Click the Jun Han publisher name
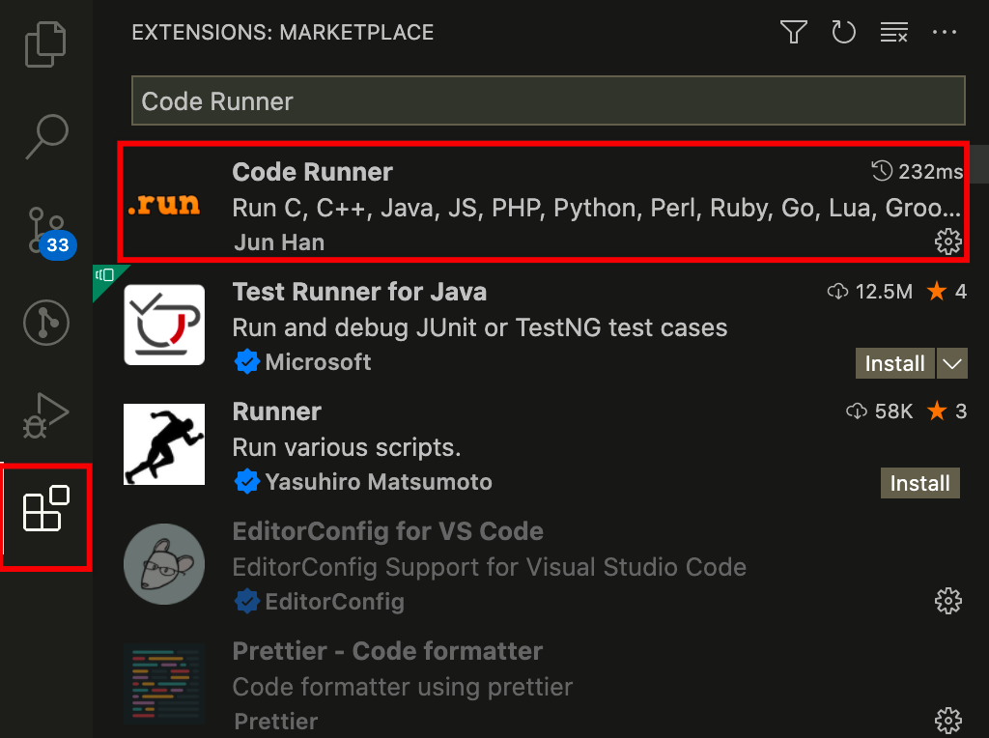Screen dimensions: 989x738 coord(279,242)
